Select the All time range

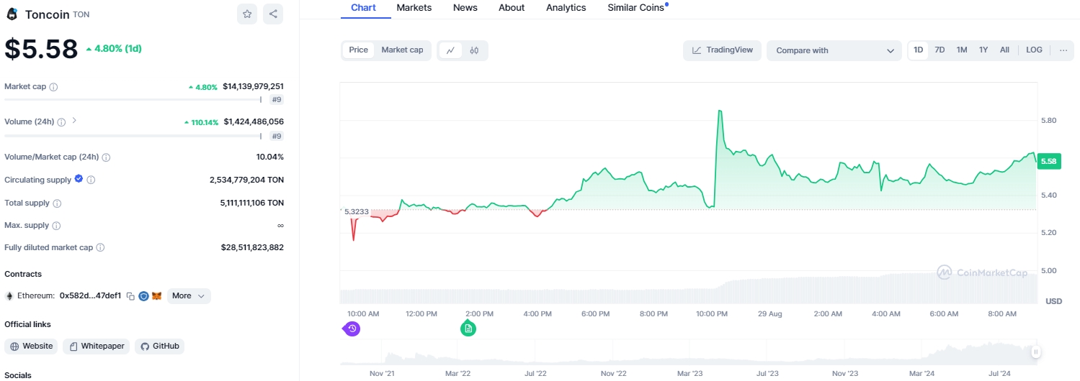[x=1004, y=50]
